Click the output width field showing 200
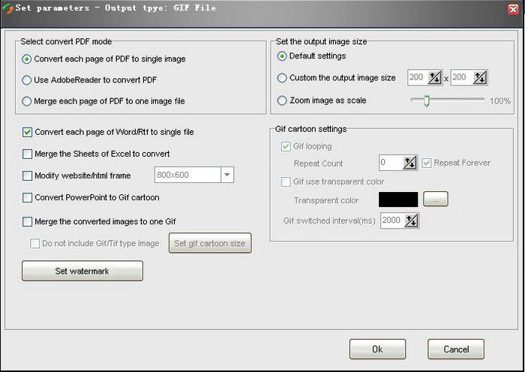This screenshot has width=525, height=372. point(418,78)
